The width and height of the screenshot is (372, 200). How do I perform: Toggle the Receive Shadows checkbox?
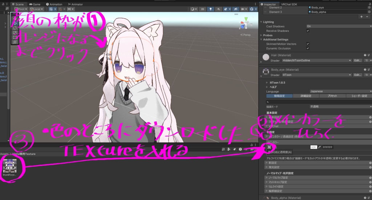pyautogui.click(x=308, y=31)
